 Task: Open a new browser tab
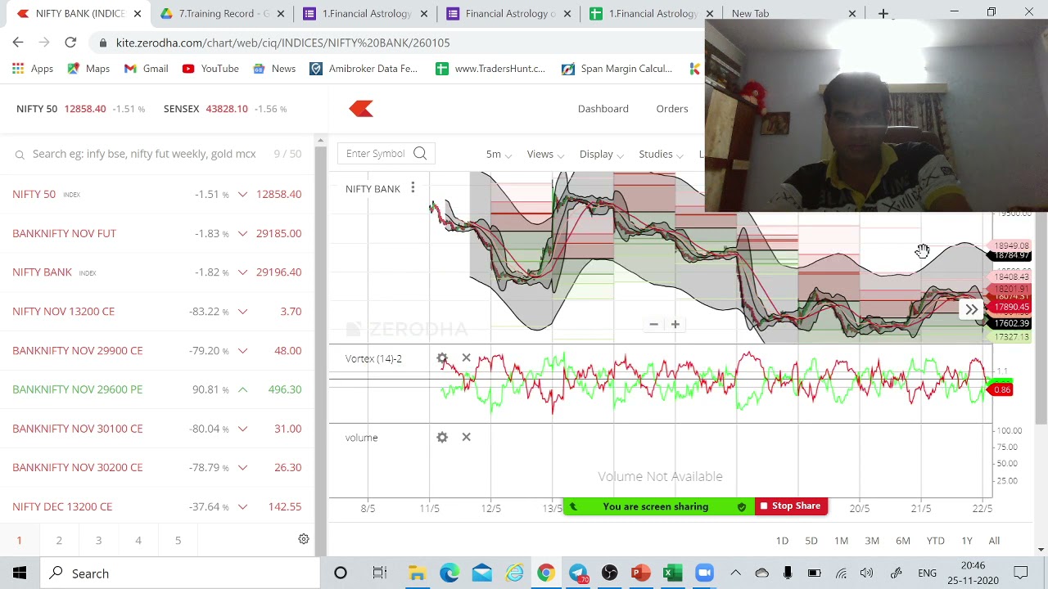[883, 14]
